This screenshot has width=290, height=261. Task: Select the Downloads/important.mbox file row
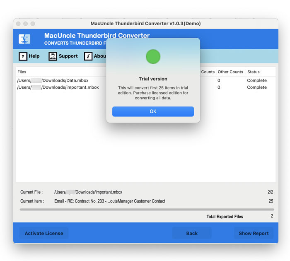pos(146,87)
